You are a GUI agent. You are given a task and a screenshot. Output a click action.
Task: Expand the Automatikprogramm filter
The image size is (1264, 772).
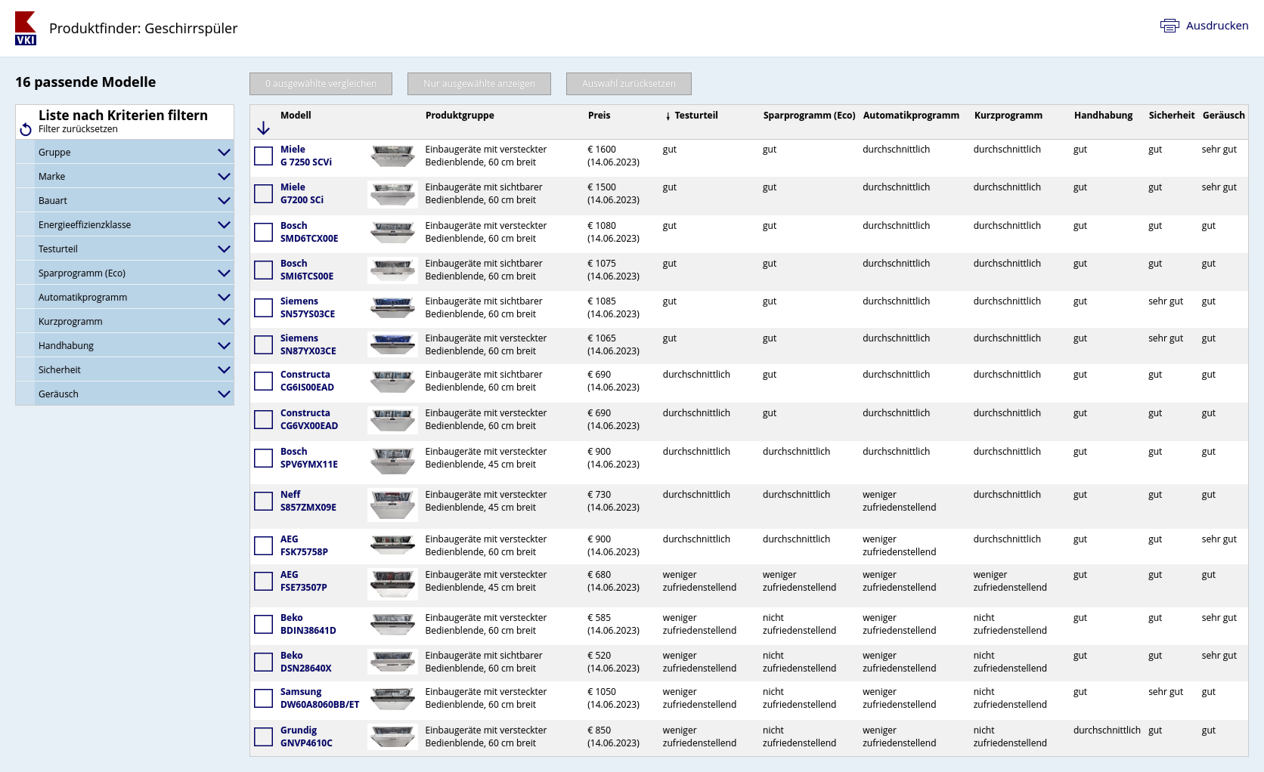(125, 297)
